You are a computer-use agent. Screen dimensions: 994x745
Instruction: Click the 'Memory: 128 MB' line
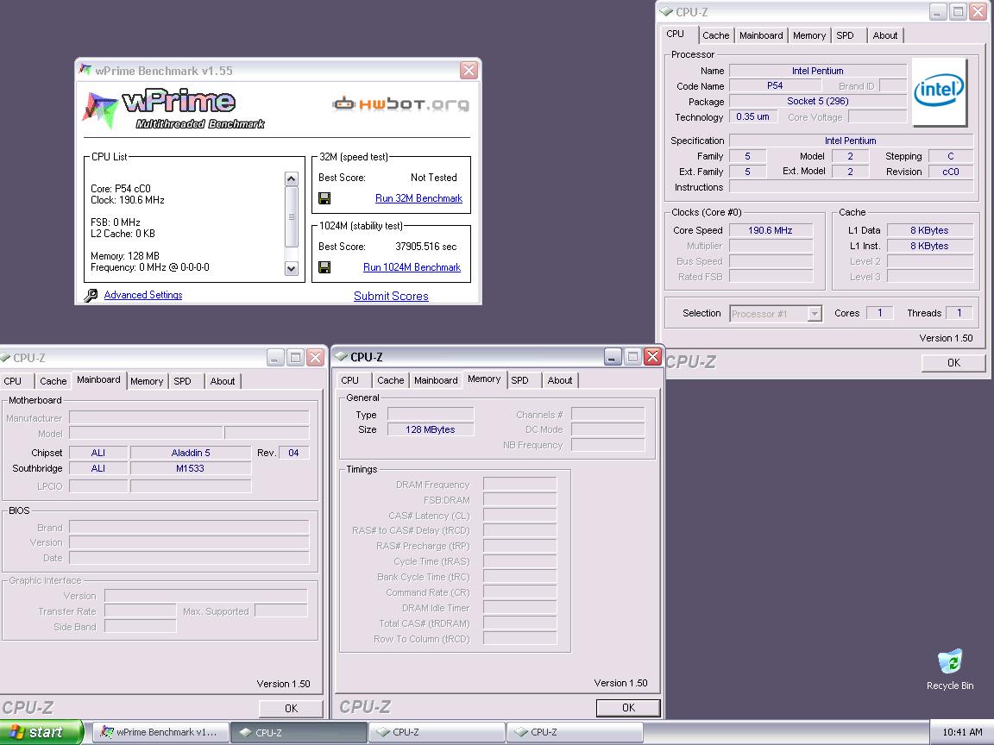tap(125, 256)
